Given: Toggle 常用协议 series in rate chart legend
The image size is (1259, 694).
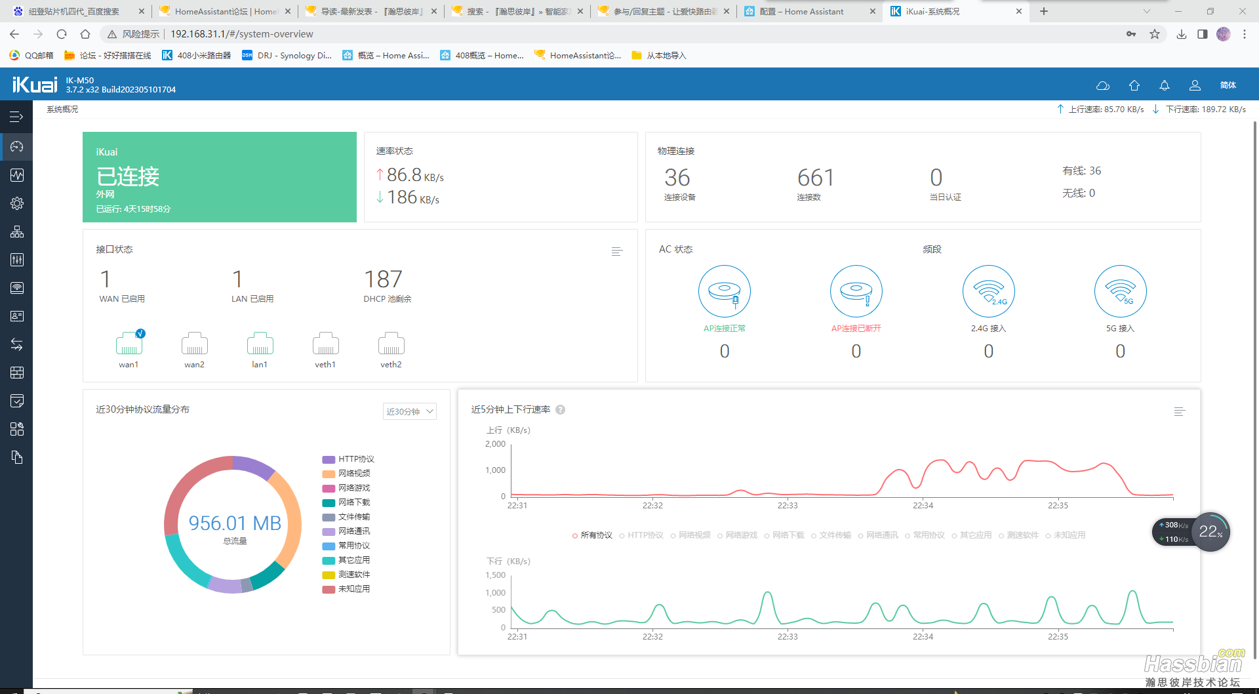Looking at the screenshot, I should click(925, 535).
